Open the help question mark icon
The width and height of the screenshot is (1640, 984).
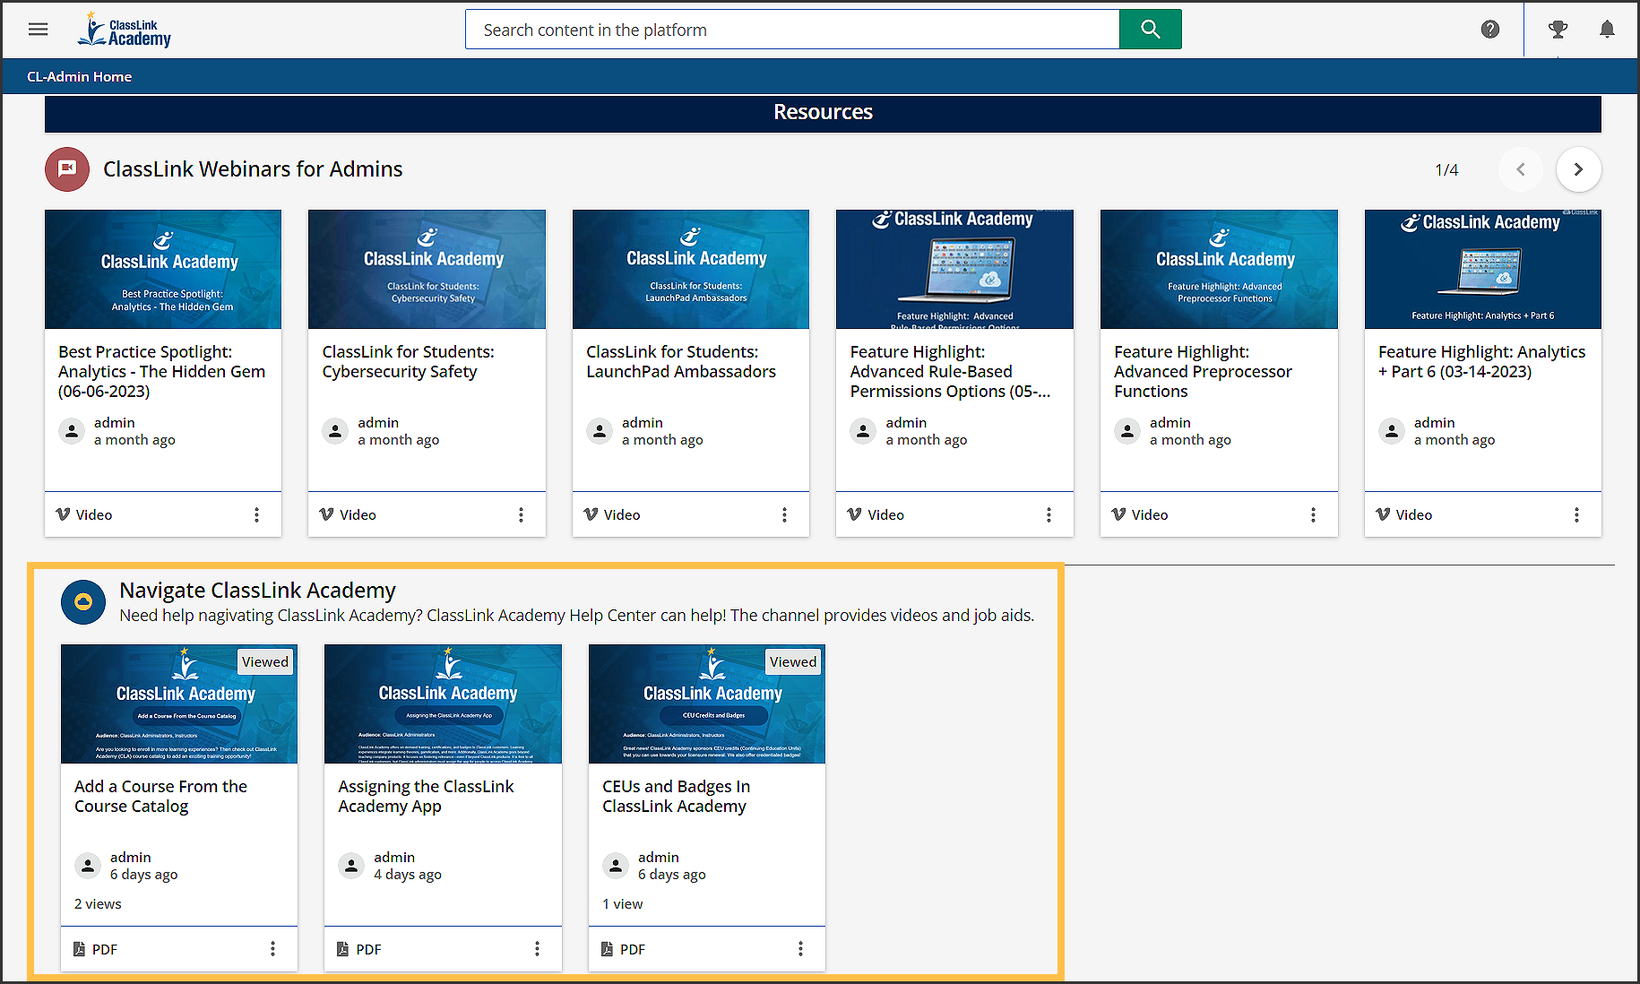[x=1489, y=30]
